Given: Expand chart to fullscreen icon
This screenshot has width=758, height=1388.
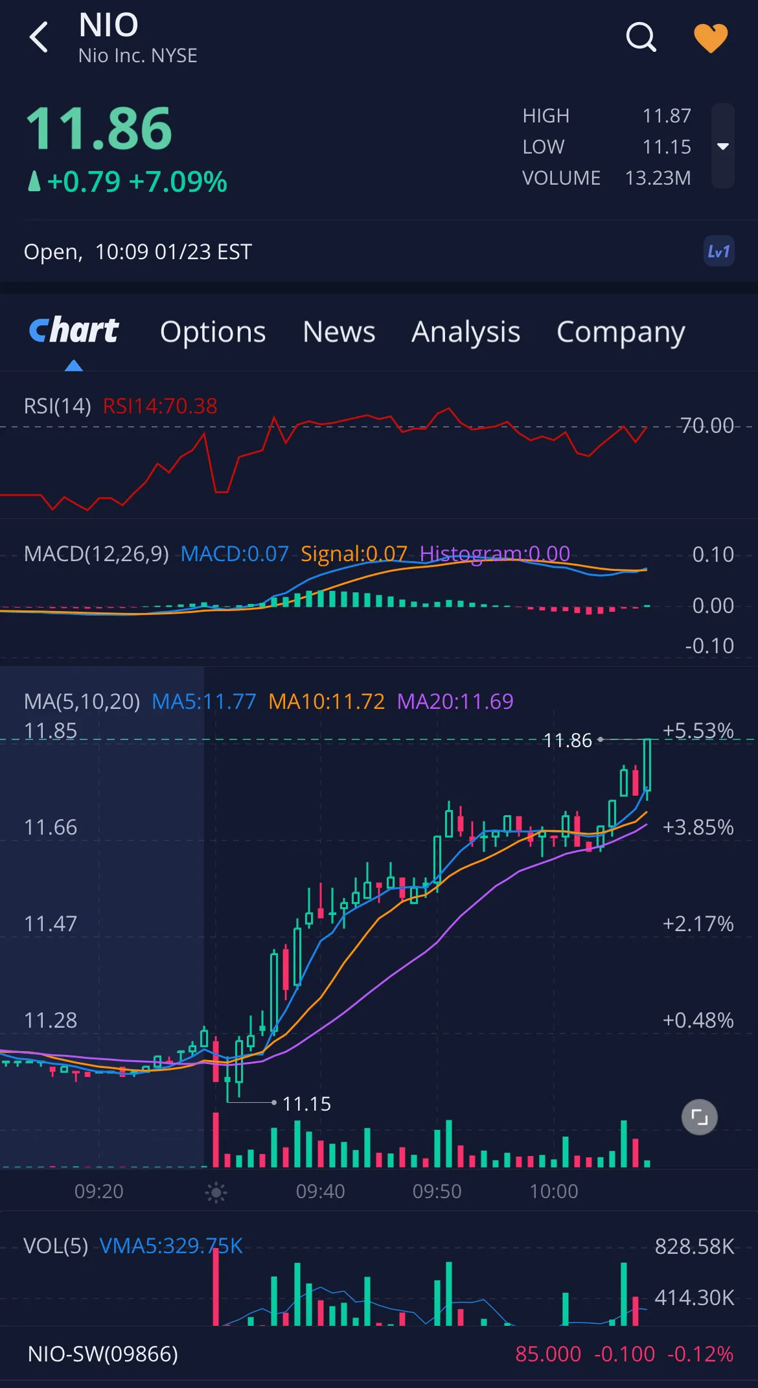Looking at the screenshot, I should pyautogui.click(x=700, y=1117).
